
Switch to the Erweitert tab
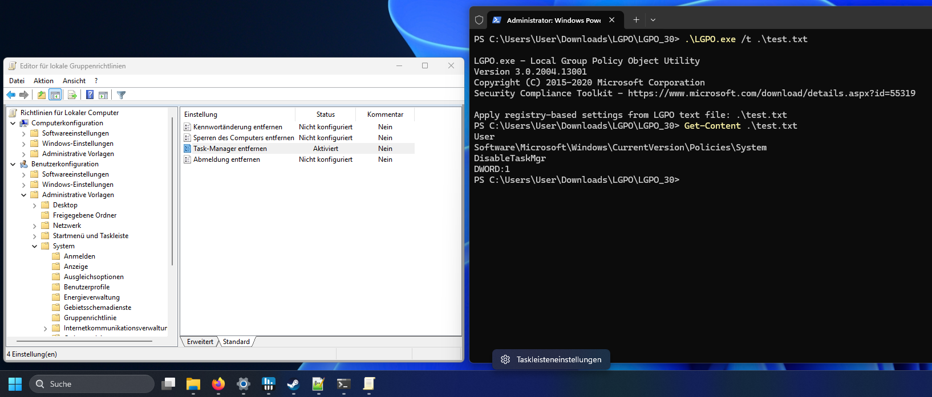click(200, 342)
